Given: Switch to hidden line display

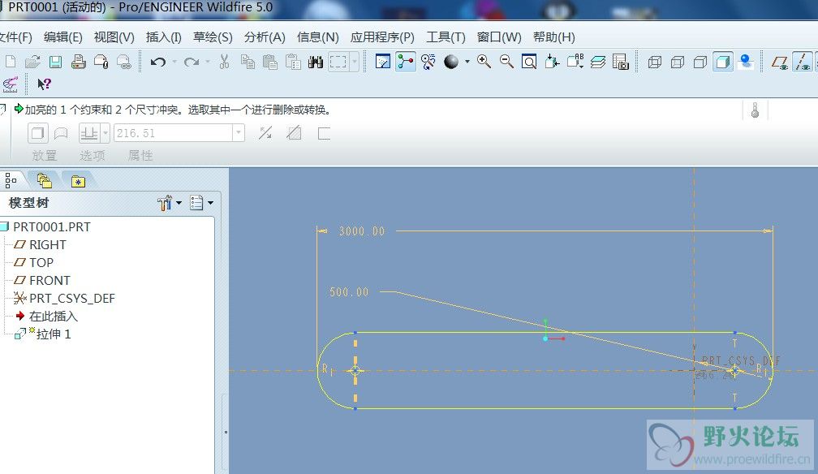Looking at the screenshot, I should [x=677, y=62].
